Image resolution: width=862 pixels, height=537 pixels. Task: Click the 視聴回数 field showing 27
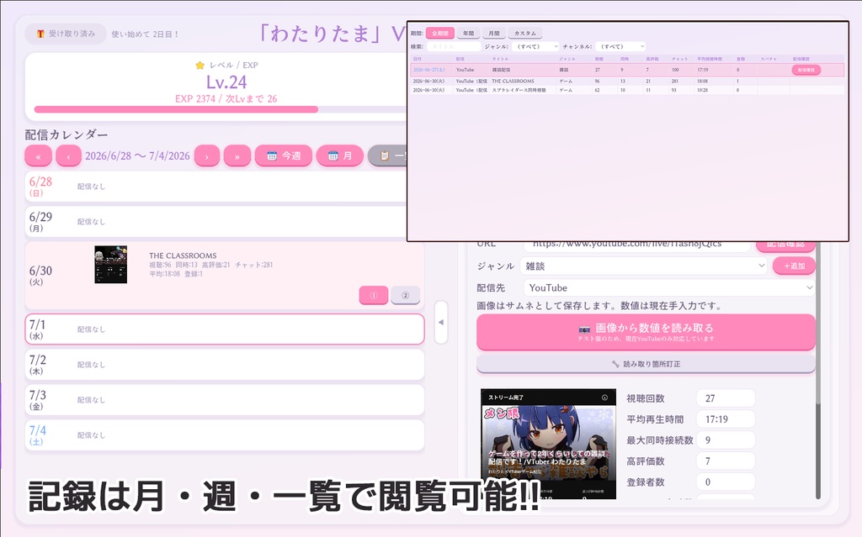coord(726,398)
